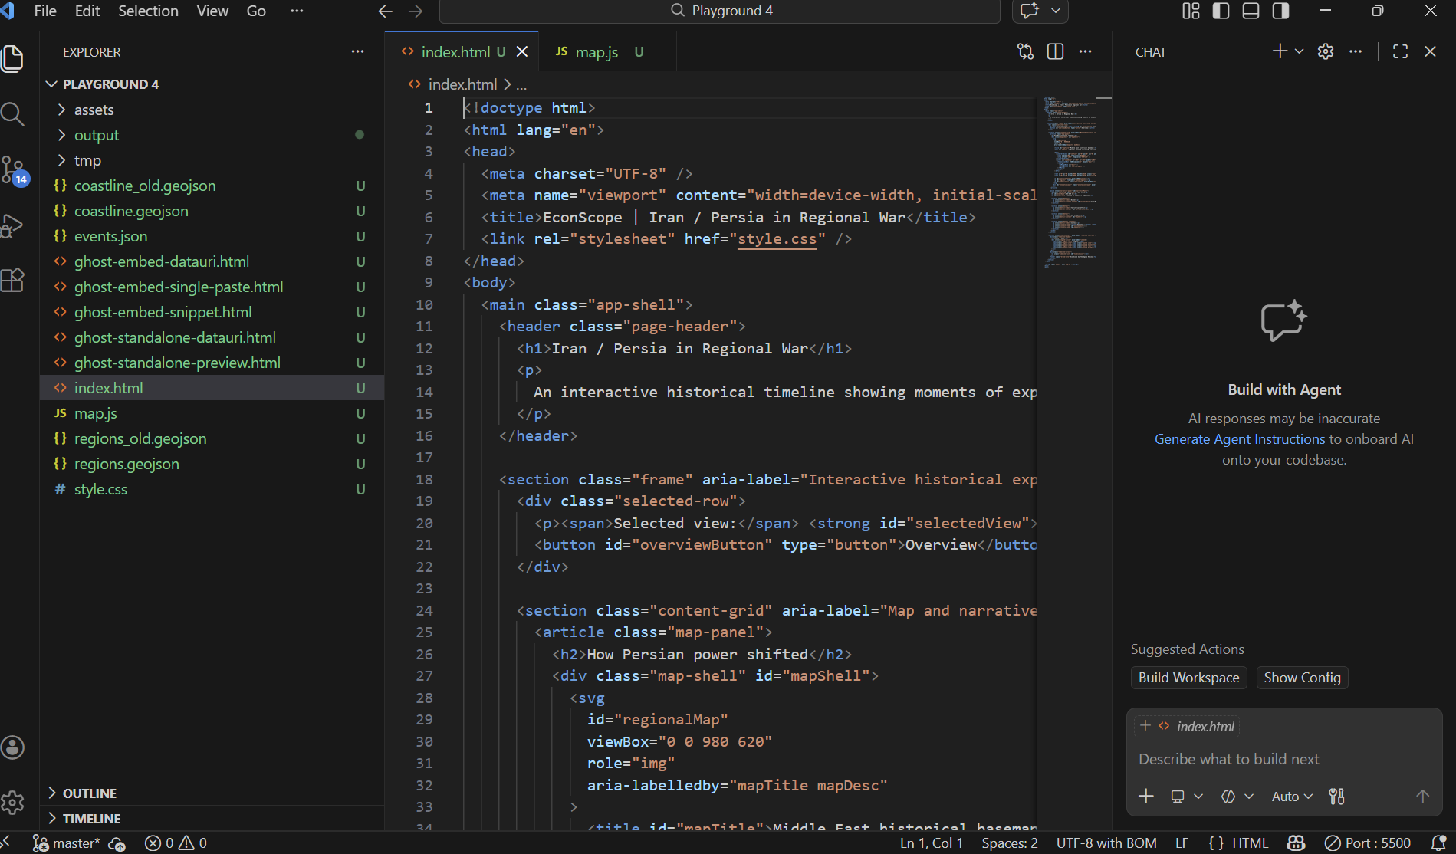
Task: Open the Search view in activity bar
Action: pyautogui.click(x=13, y=114)
